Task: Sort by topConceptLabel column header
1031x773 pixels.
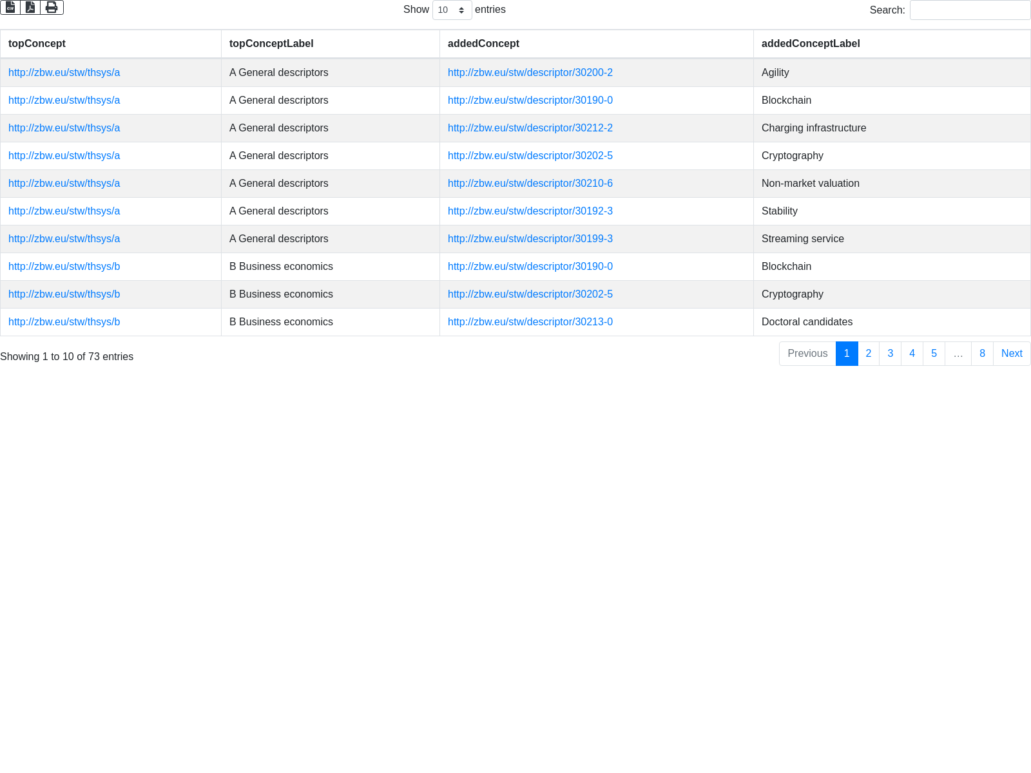Action: coord(271,44)
